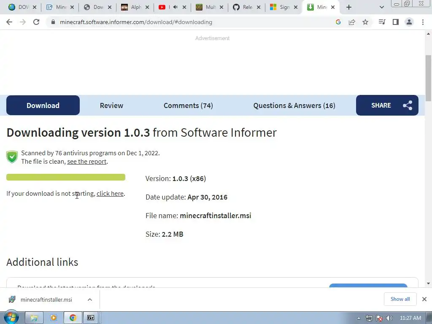Click the scrollbar up arrow
The height and width of the screenshot is (324, 432).
[428, 34]
